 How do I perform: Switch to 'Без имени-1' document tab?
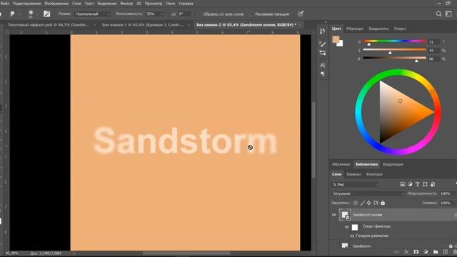click(143, 25)
